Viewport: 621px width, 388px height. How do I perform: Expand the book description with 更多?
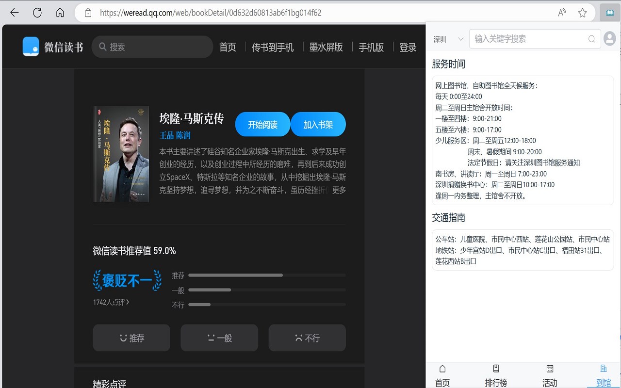tap(339, 190)
